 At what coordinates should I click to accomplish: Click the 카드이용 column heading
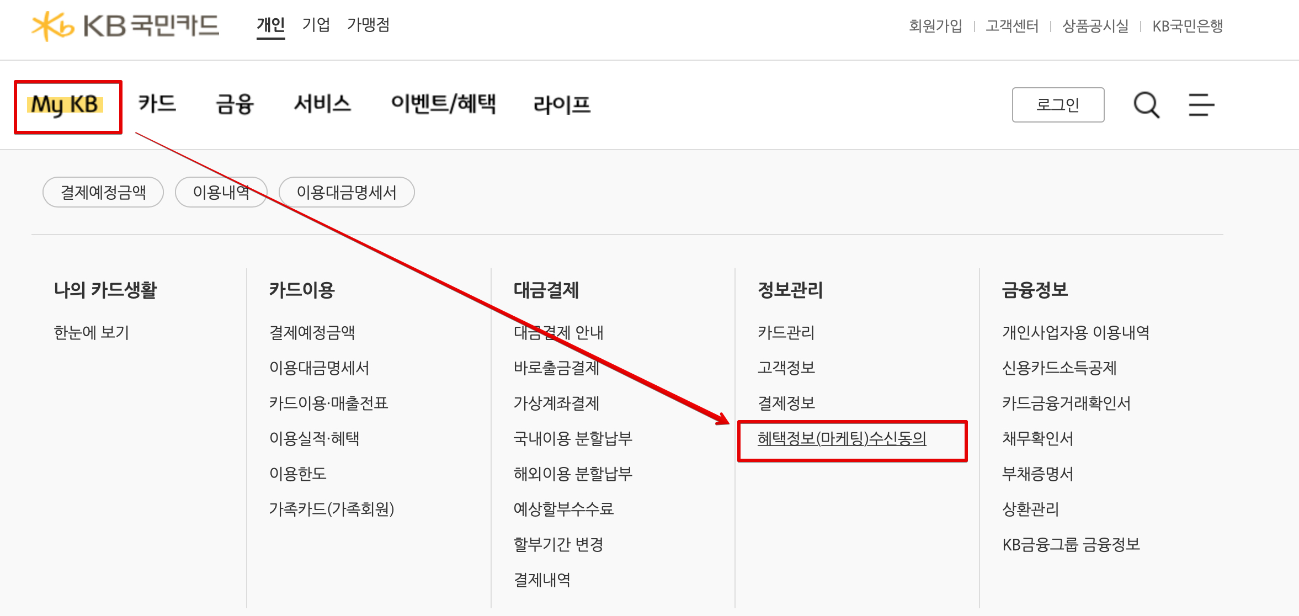(302, 290)
